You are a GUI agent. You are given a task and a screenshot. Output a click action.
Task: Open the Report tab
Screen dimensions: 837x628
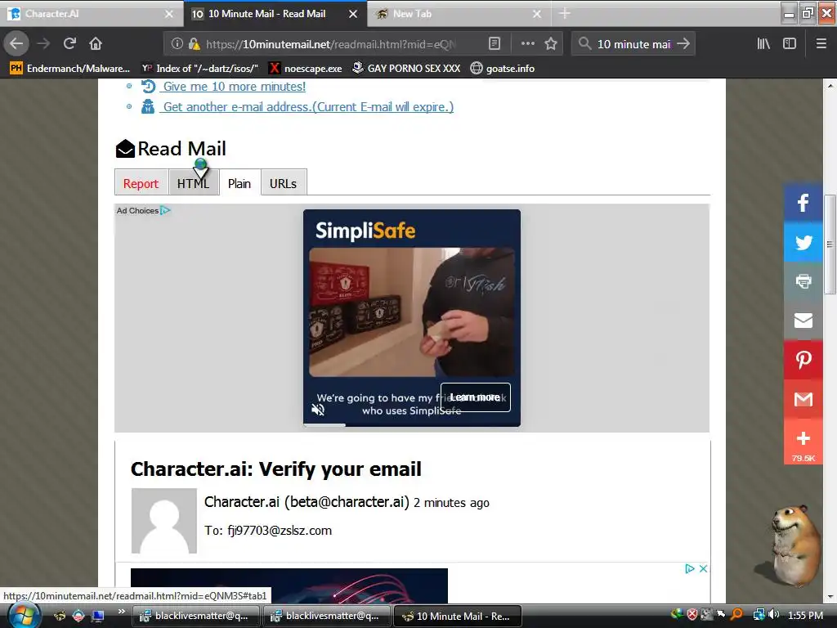coord(141,183)
